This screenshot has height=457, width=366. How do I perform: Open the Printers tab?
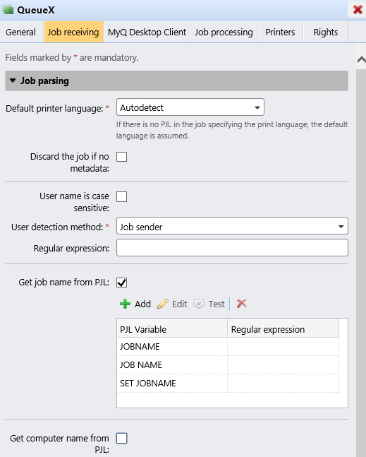pos(280,32)
